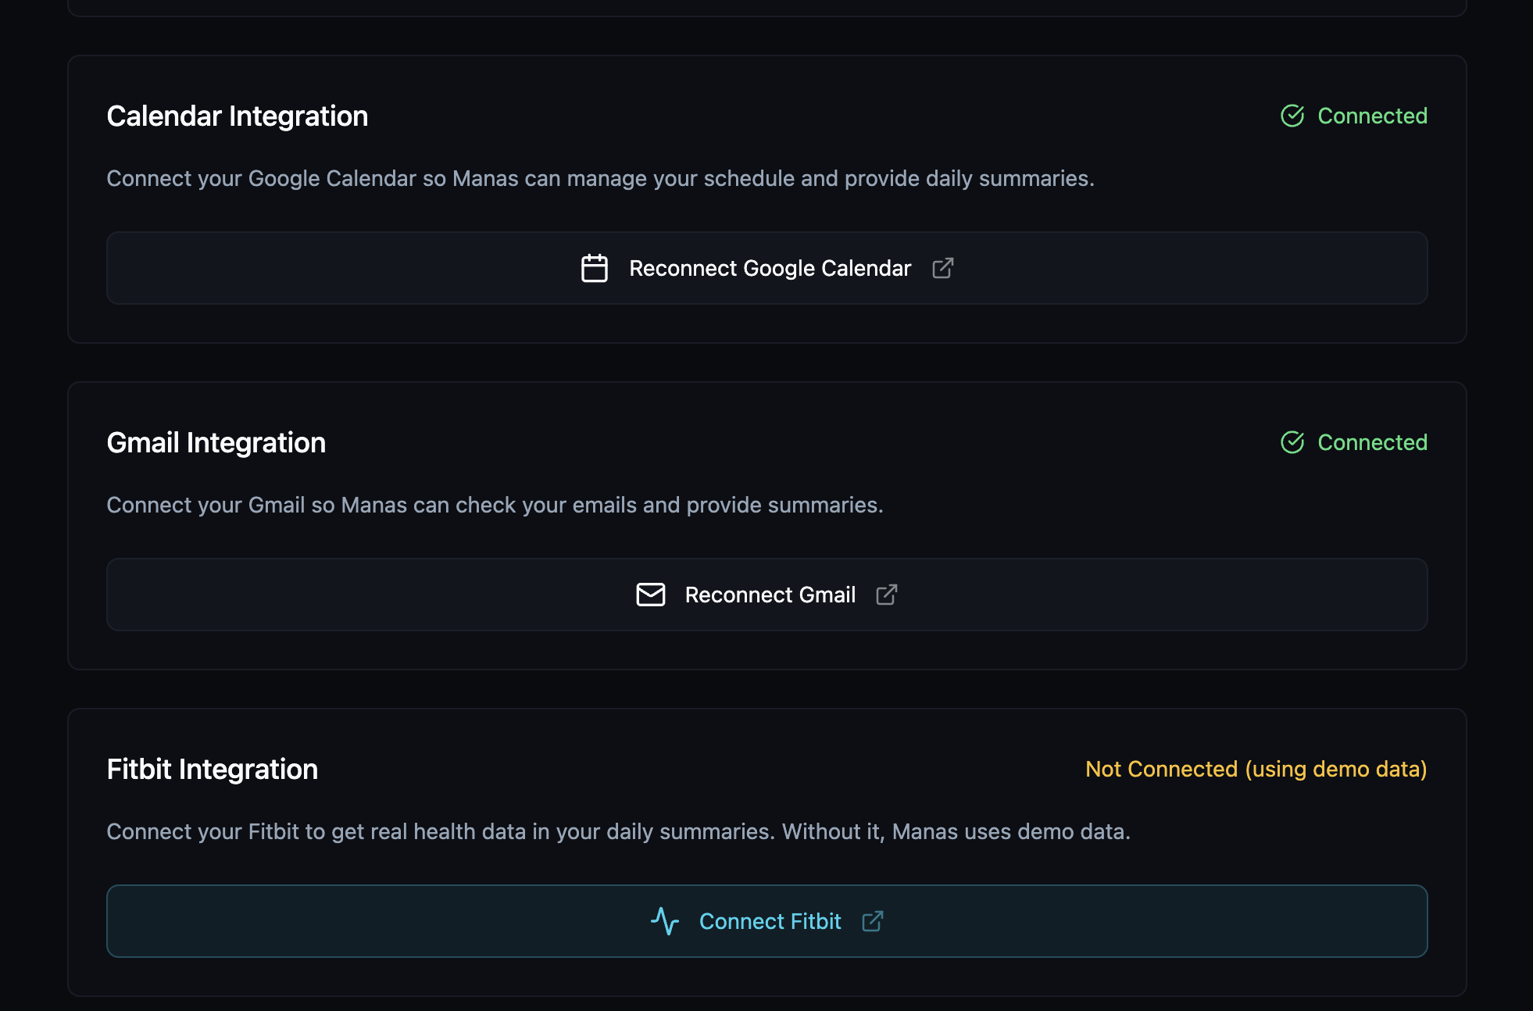Click external link icon beside Connect Fitbit
The height and width of the screenshot is (1011, 1533).
(x=872, y=921)
